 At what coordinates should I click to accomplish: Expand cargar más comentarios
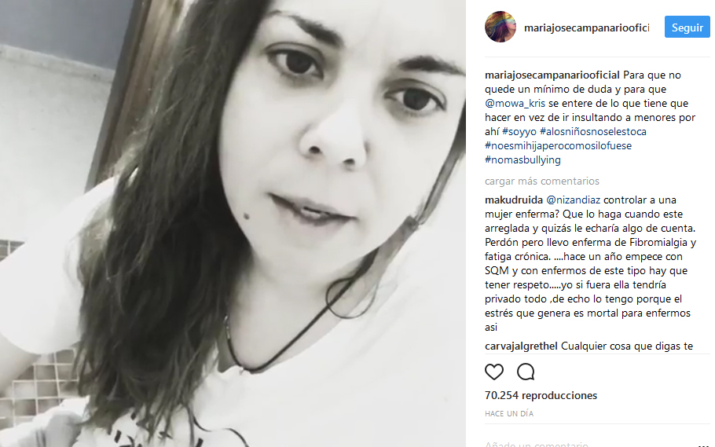click(541, 181)
